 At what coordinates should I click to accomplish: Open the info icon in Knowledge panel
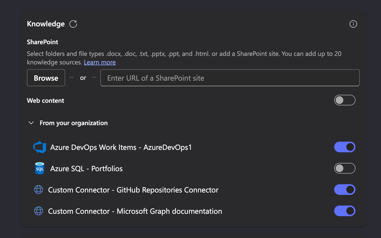(353, 24)
